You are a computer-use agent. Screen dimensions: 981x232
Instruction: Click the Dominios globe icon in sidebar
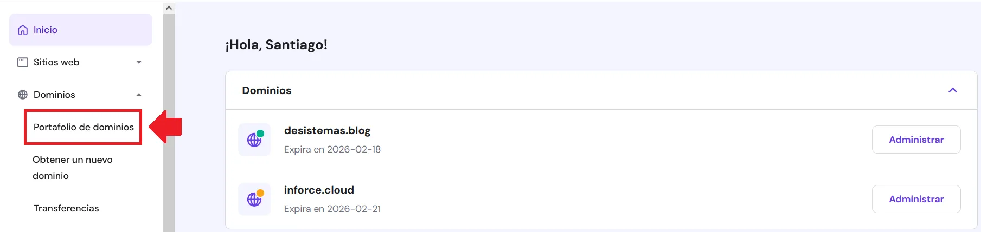23,95
